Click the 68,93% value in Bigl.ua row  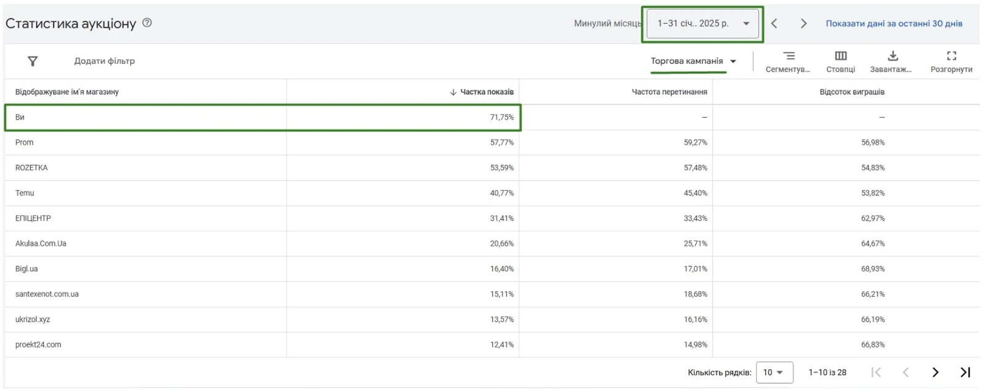(x=873, y=269)
